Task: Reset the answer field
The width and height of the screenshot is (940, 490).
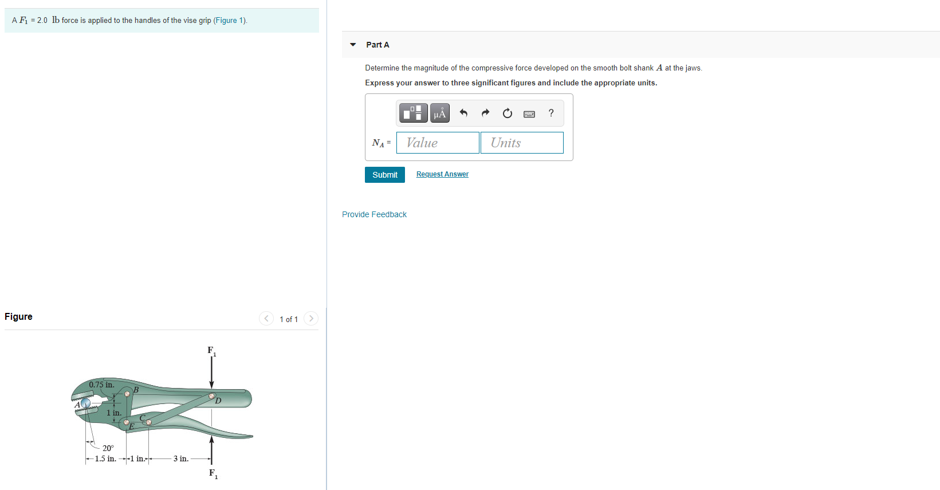Action: tap(507, 113)
